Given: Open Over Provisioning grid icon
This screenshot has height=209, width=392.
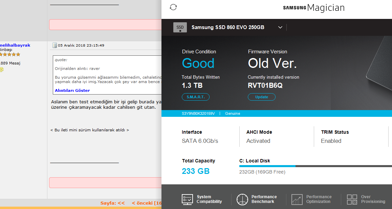Looking at the screenshot, I should (x=352, y=199).
